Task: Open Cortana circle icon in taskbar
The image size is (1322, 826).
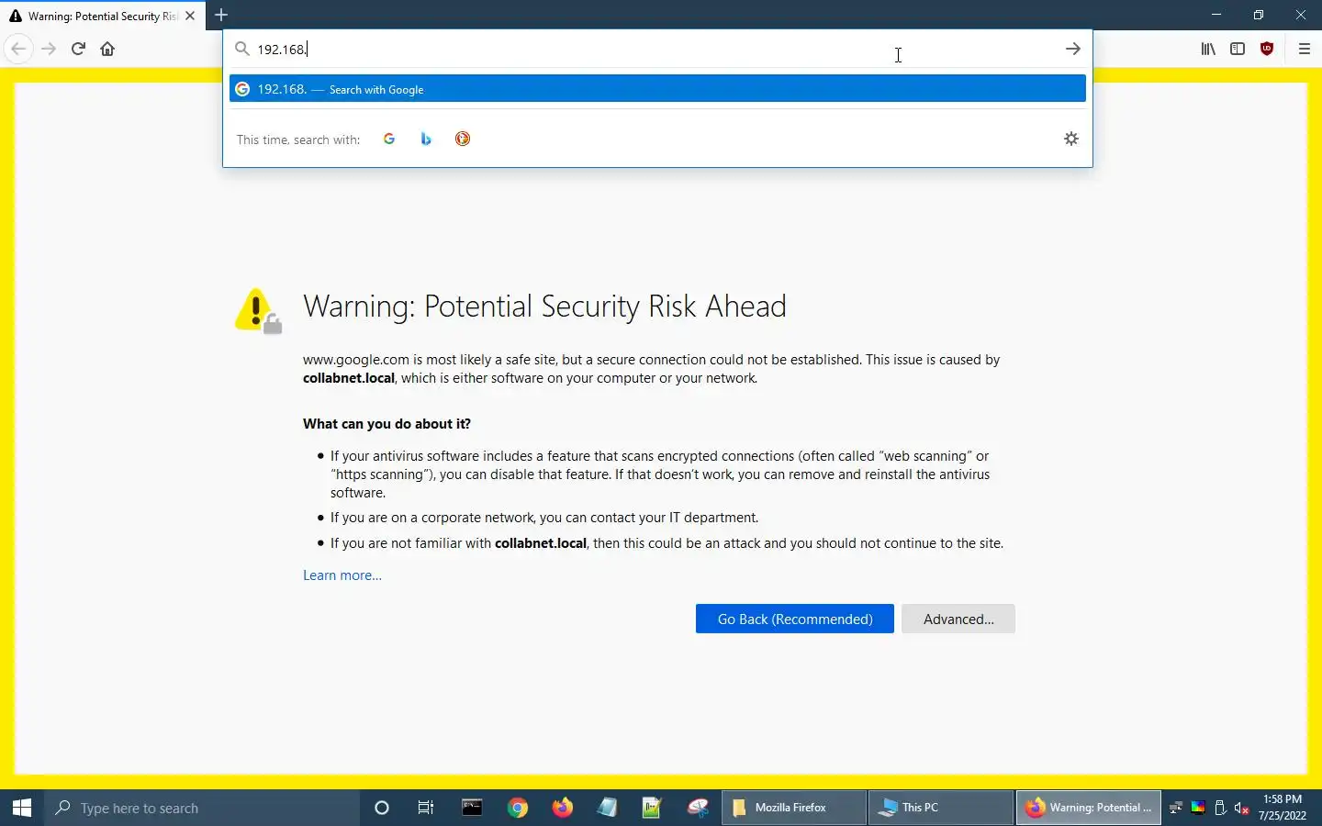Action: (x=382, y=808)
